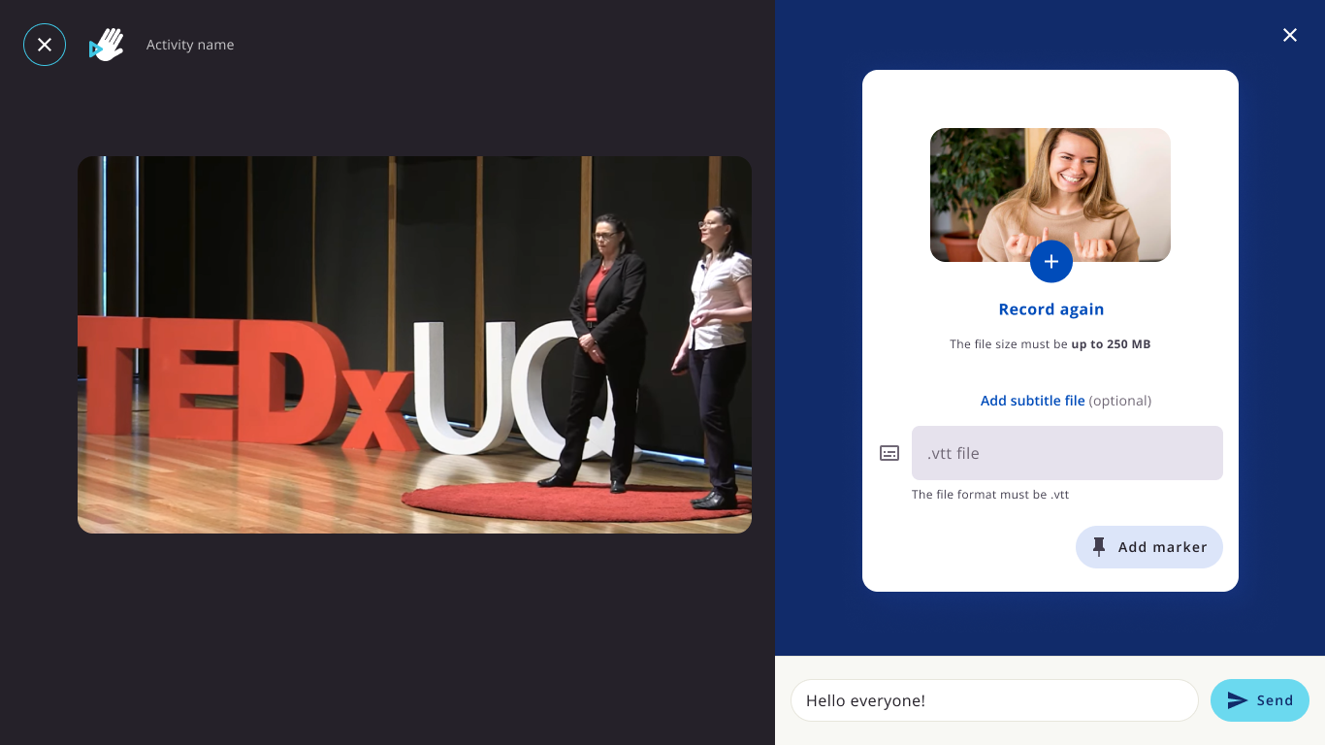Click the .vtt file input field
This screenshot has width=1325, height=745.
tap(1067, 453)
